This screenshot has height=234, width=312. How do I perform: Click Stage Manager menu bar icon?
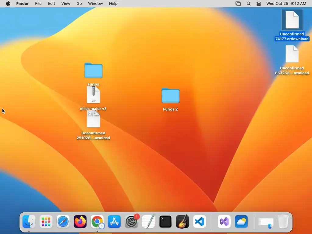tap(238, 4)
